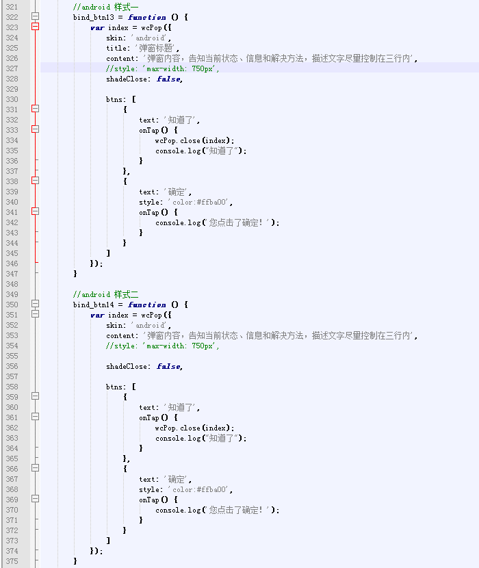Click line number 348 in the gutter
Image resolution: width=479 pixels, height=568 pixels.
point(12,284)
